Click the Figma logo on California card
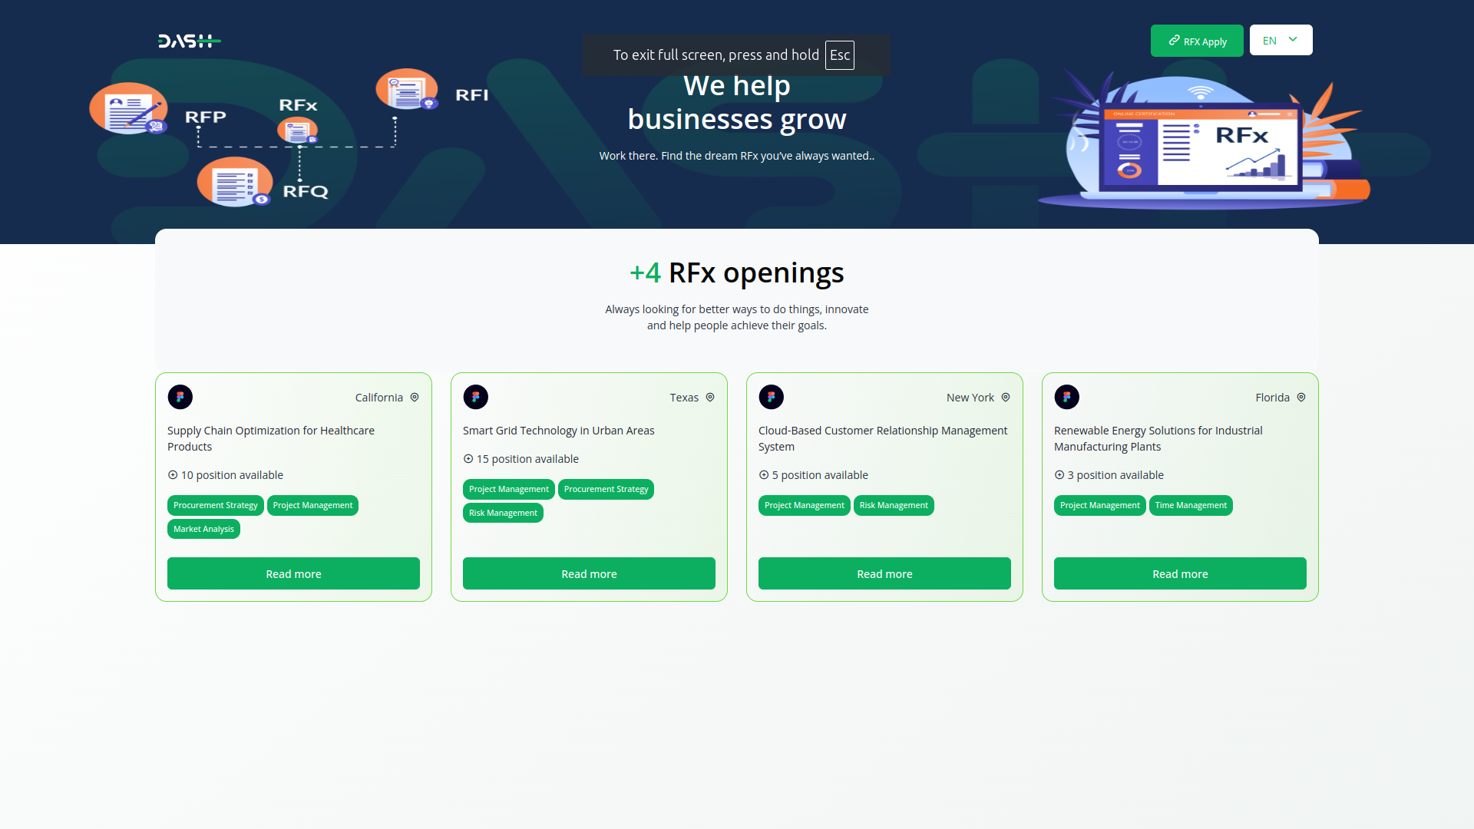Viewport: 1474px width, 829px height. 180,397
